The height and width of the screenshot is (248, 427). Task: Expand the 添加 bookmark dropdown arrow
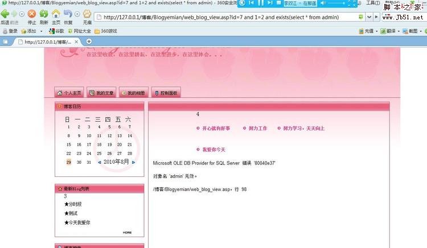[41, 31]
